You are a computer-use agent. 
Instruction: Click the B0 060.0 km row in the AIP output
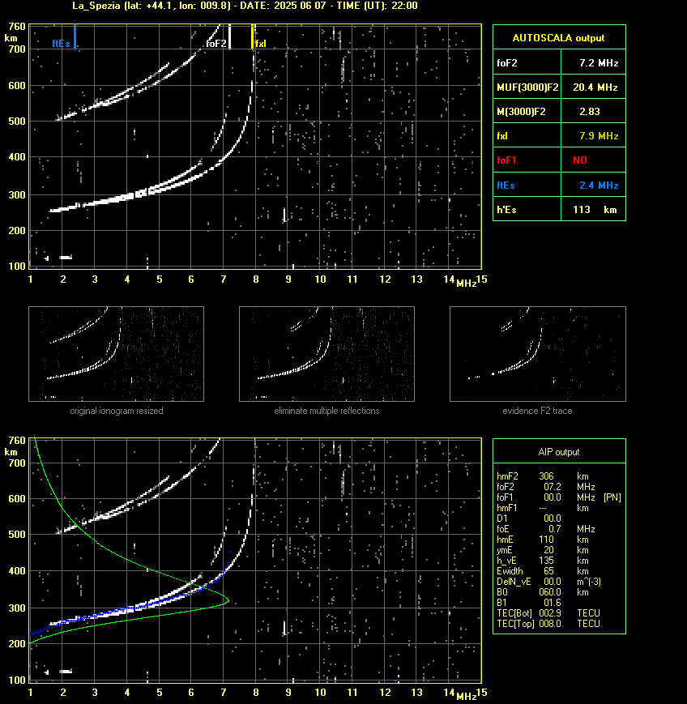click(543, 592)
